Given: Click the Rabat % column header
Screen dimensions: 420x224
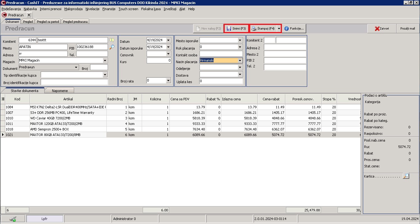Looking at the screenshot, I should tap(213, 99).
